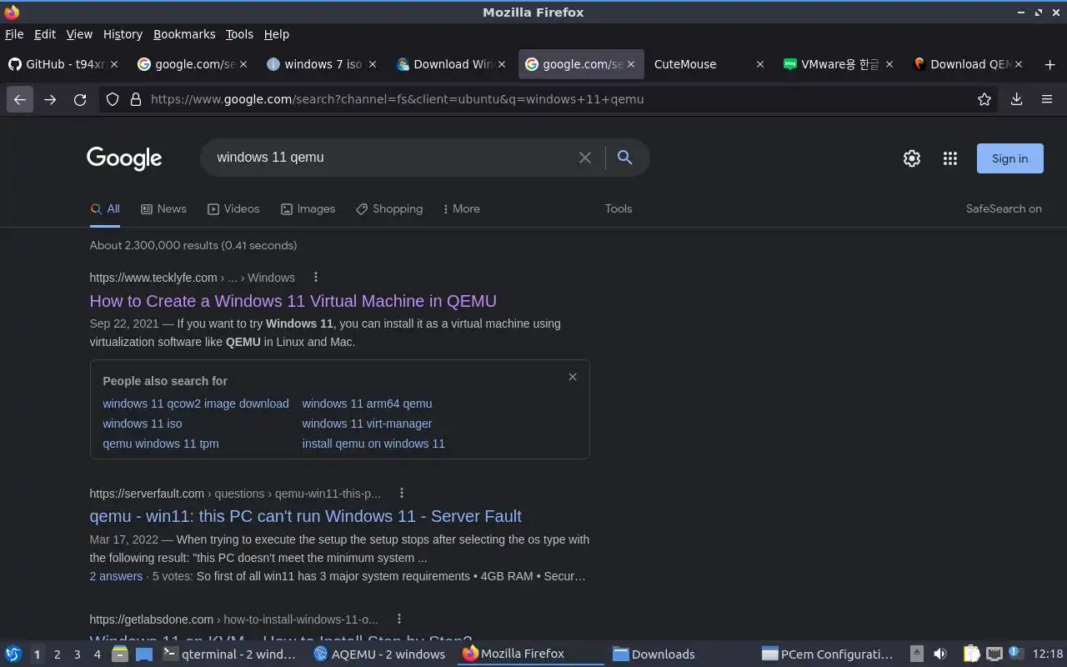Viewport: 1067px width, 667px height.
Task: Show News search results
Action: click(163, 209)
